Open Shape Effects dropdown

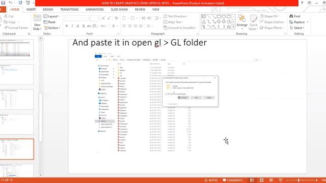[x=272, y=28]
